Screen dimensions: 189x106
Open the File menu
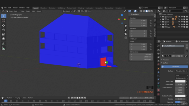click(5, 8)
